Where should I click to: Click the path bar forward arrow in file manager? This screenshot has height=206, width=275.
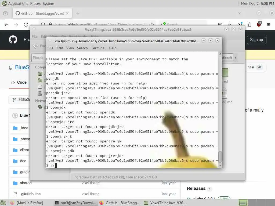(236, 58)
